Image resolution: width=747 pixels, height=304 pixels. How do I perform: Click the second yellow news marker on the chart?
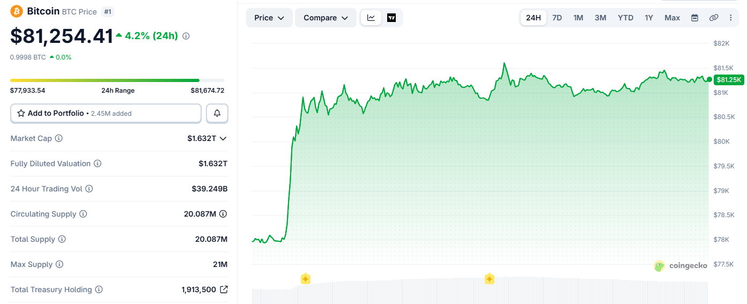(x=489, y=279)
